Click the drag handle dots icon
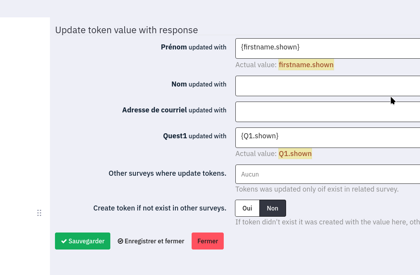This screenshot has height=275, width=420. pos(39,213)
